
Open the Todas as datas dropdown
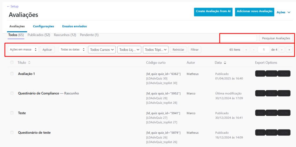72,49
